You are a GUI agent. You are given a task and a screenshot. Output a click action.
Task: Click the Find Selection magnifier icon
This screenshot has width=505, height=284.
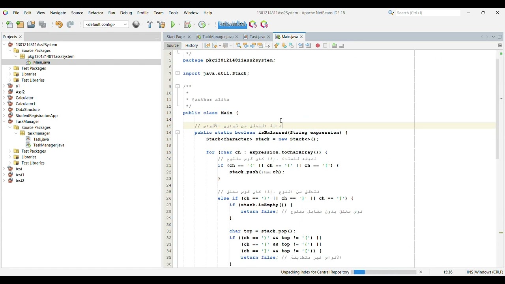(x=238, y=45)
